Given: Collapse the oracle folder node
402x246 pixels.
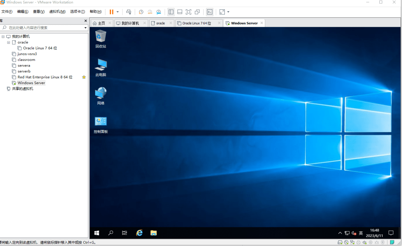Looking at the screenshot, I should [x=9, y=42].
